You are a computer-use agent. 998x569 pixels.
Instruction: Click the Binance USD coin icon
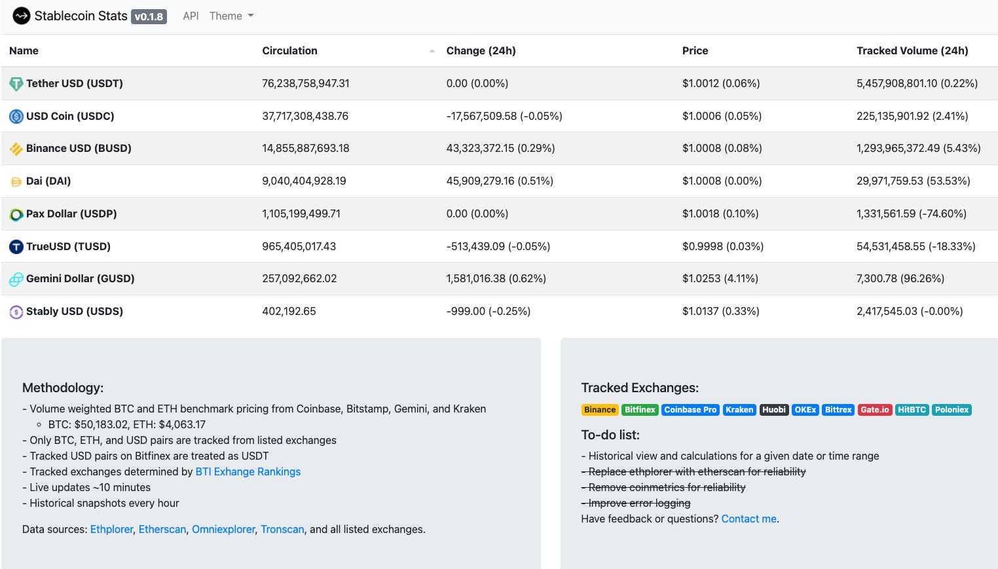pos(16,149)
